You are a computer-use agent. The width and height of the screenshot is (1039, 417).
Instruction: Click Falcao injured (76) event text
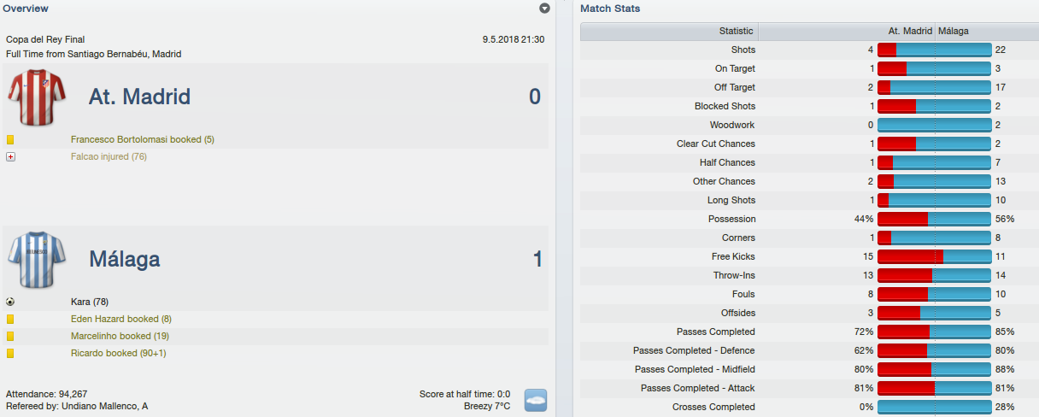pos(109,156)
